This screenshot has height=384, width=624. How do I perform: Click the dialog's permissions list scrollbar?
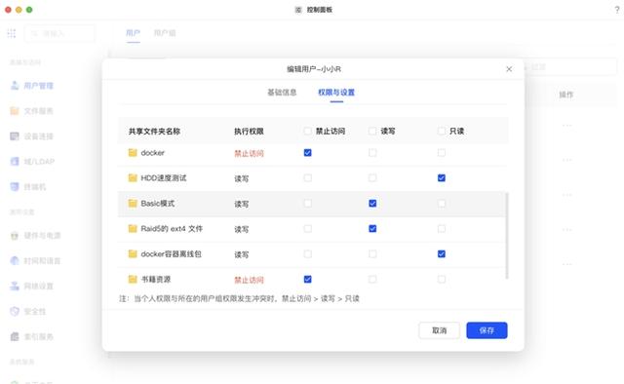tap(507, 236)
